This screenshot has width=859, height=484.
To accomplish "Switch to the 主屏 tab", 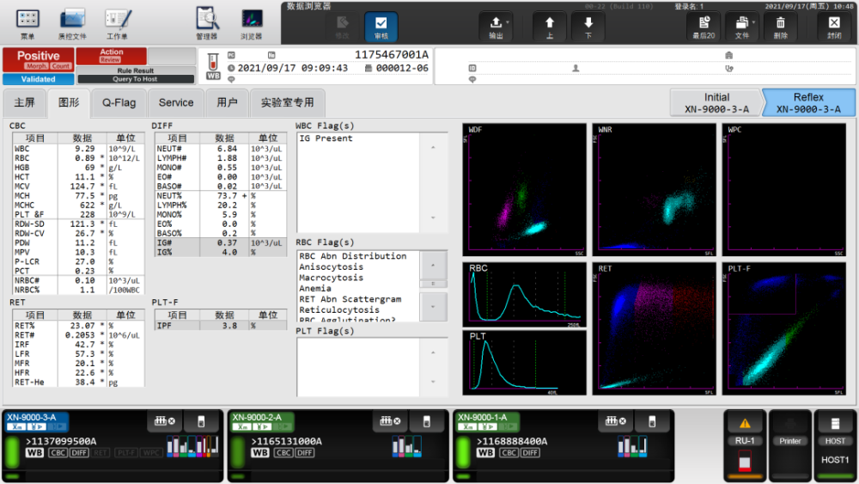I will [x=24, y=103].
